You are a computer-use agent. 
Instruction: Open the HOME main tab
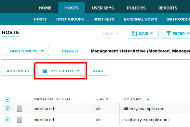[x=45, y=8]
